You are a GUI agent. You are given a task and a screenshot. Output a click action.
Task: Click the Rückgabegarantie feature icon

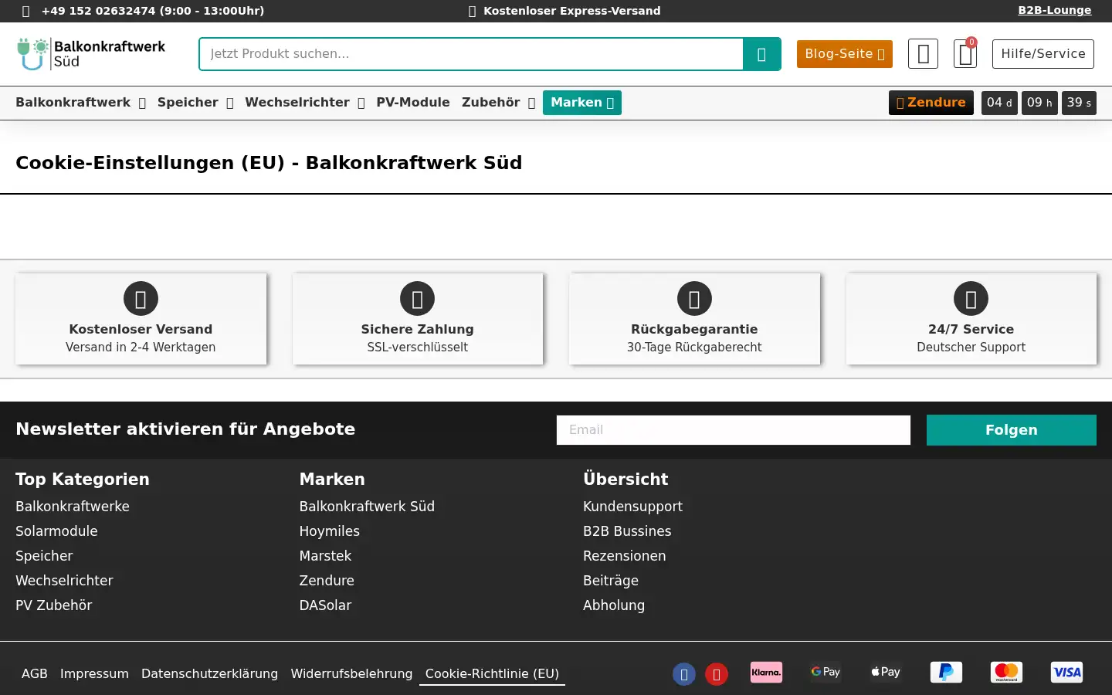[x=694, y=299]
